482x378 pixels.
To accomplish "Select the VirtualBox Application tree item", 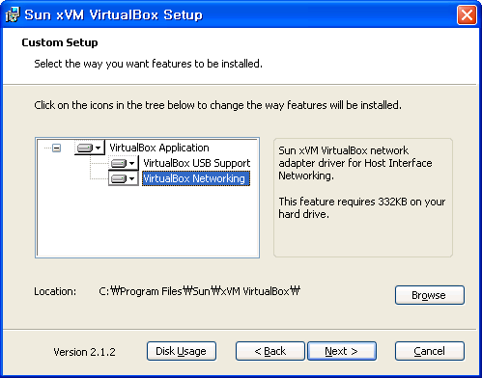I will pyautogui.click(x=159, y=148).
